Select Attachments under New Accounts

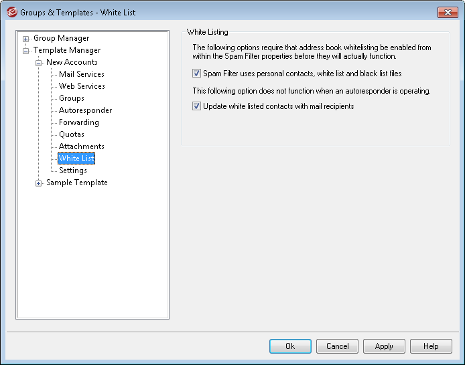[x=82, y=146]
